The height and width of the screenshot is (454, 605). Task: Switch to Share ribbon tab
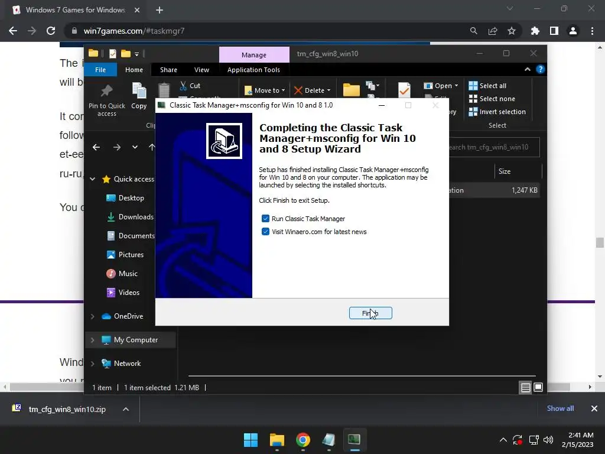tap(168, 70)
